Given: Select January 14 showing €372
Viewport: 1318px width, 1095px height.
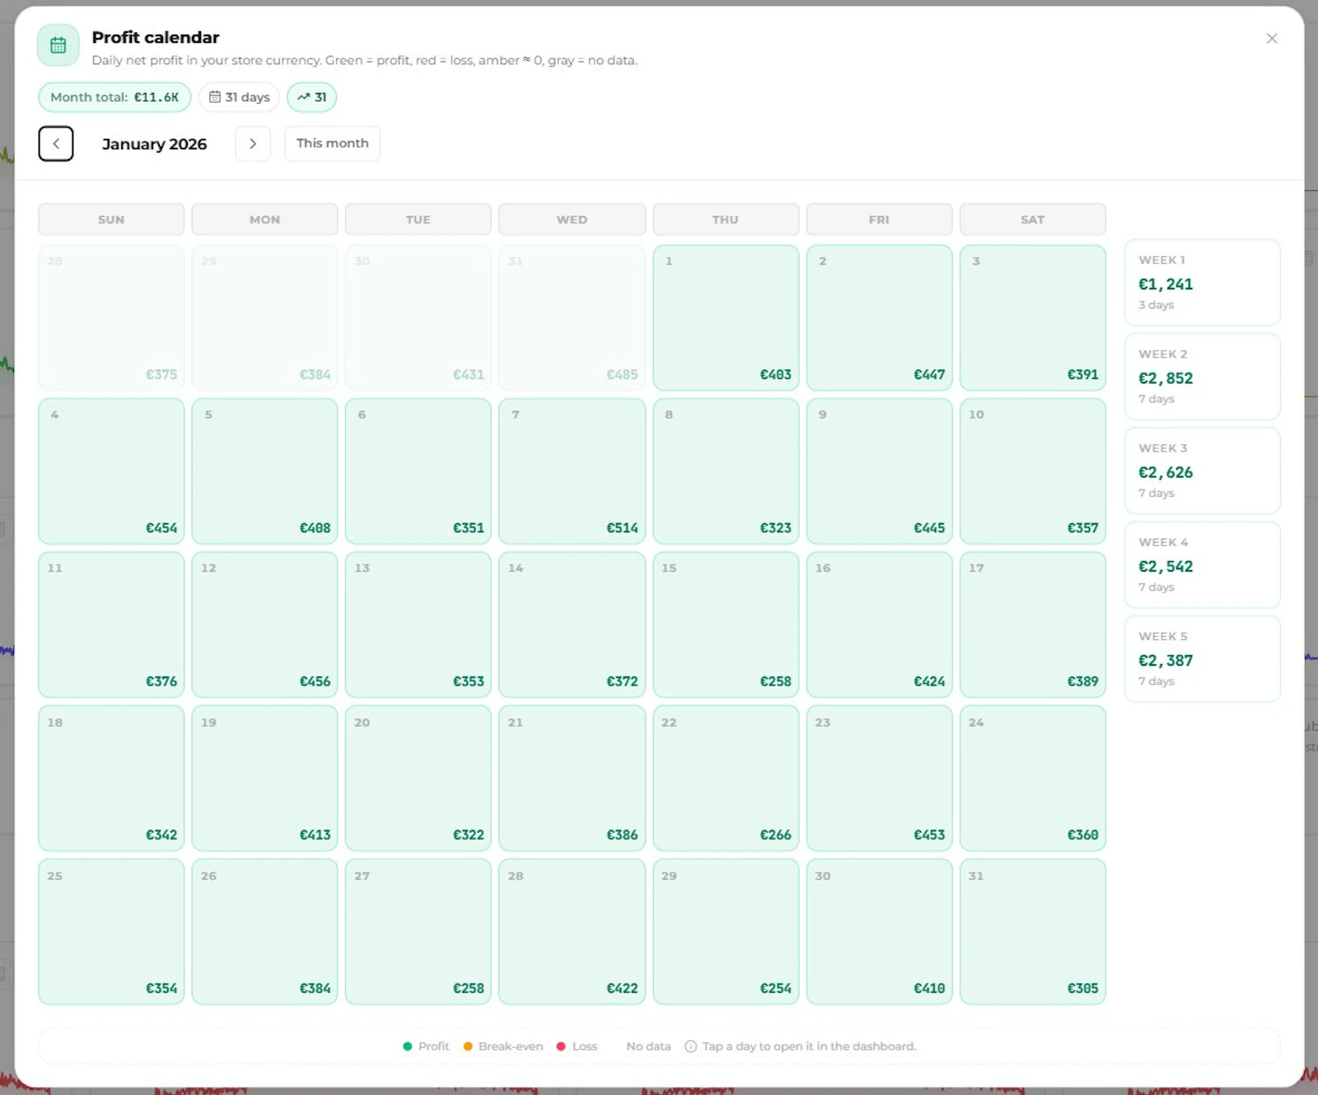Looking at the screenshot, I should tap(572, 625).
